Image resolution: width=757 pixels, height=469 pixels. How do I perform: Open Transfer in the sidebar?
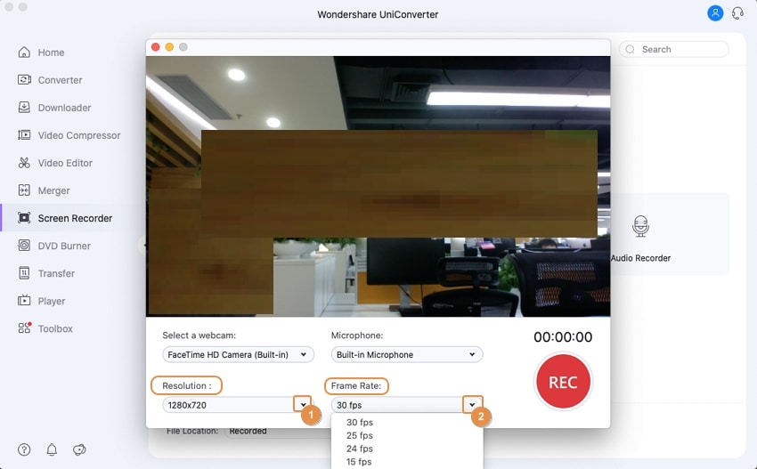pyautogui.click(x=56, y=273)
